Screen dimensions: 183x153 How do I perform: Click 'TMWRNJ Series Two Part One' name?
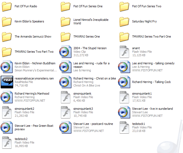[x=151, y=36]
